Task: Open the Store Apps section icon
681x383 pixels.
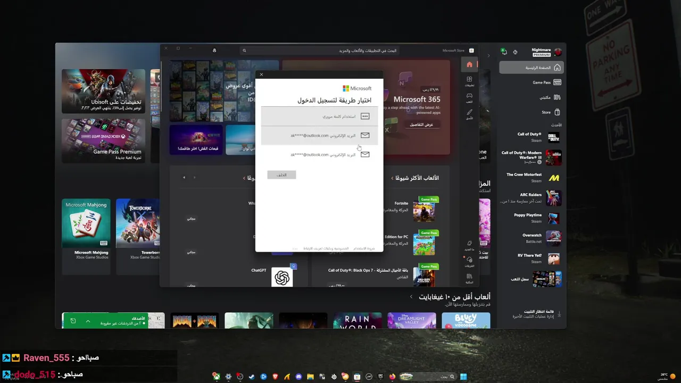Action: pos(469,81)
